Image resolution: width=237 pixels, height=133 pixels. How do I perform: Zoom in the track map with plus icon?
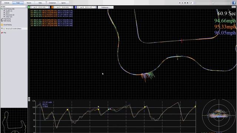pos(233,7)
